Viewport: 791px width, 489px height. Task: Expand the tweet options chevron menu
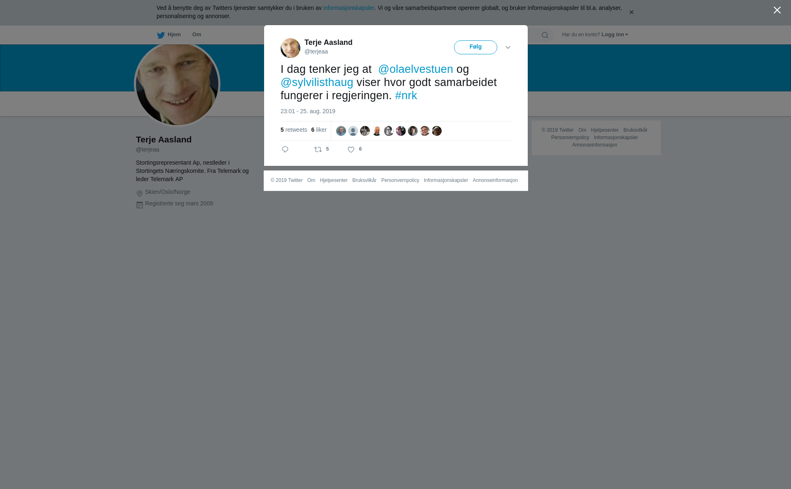click(508, 47)
